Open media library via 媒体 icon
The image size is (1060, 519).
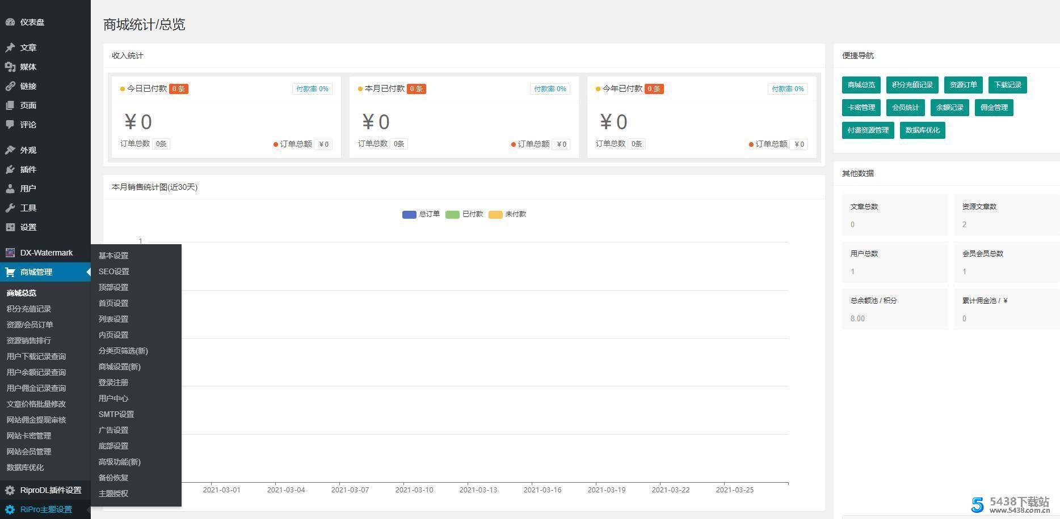point(10,67)
